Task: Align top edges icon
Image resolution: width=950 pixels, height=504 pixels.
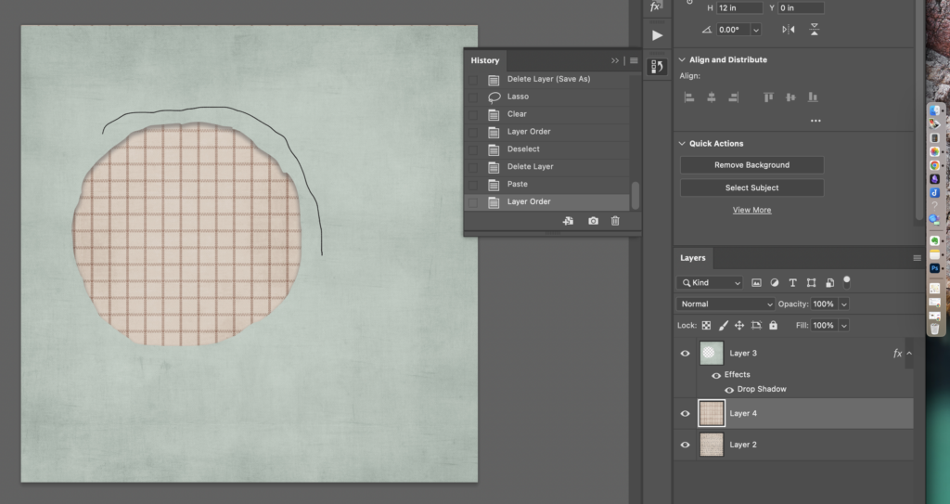Action: (768, 97)
